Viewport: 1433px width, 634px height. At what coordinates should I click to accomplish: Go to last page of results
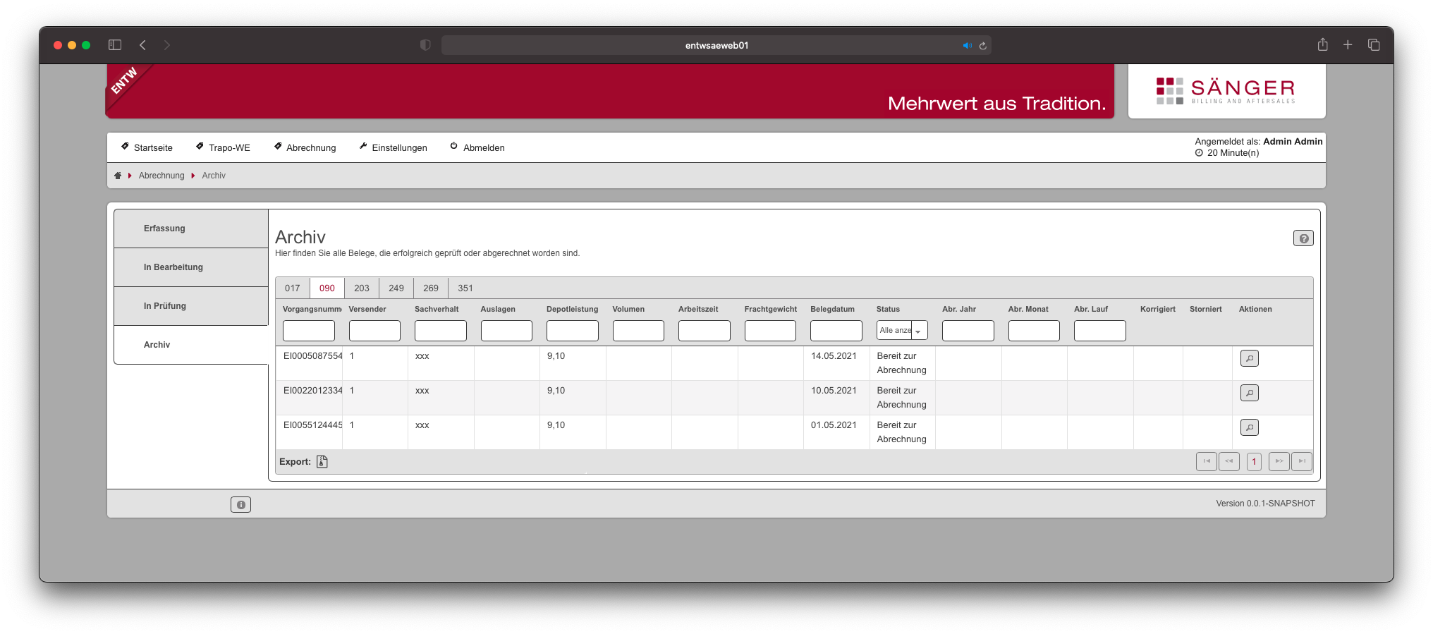[x=1302, y=461]
